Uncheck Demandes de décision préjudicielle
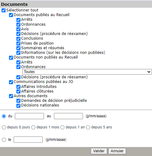Image resolution: width=152 pixels, height=156 pixels. [x=18, y=101]
